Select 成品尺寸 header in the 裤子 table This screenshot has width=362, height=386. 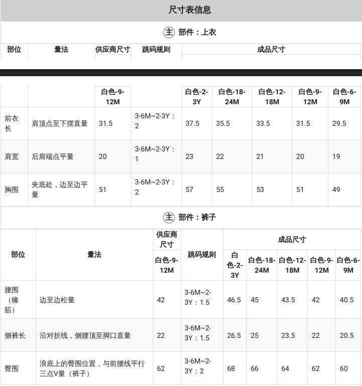292,240
